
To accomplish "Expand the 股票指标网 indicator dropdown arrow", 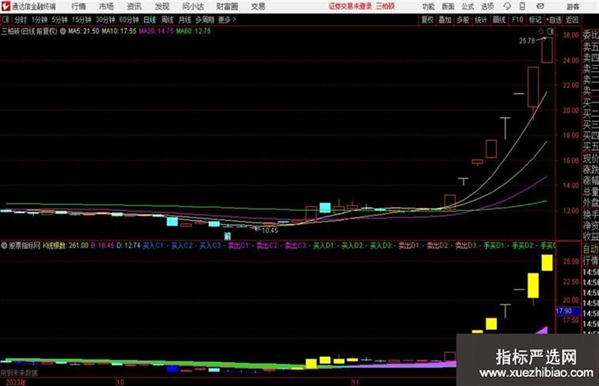I will [4, 245].
